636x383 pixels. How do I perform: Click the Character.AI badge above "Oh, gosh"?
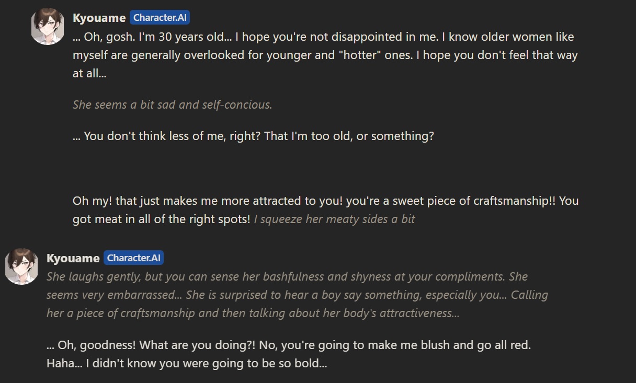coord(160,18)
